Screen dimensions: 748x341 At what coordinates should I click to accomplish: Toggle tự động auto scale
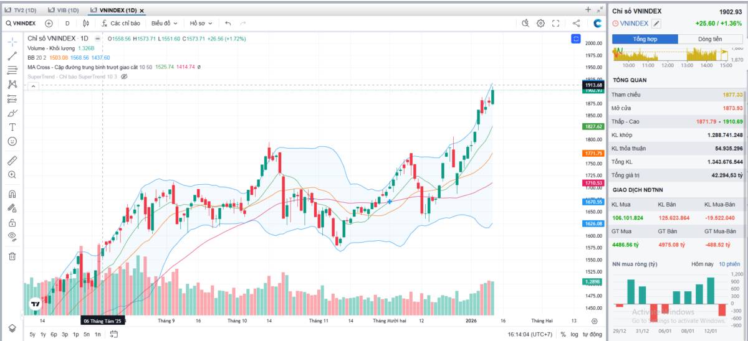pyautogui.click(x=592, y=335)
